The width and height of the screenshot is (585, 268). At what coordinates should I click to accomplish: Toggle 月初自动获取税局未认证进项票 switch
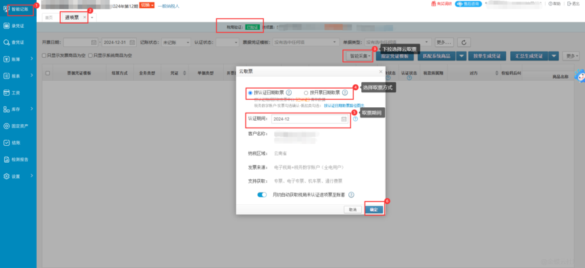point(263,195)
